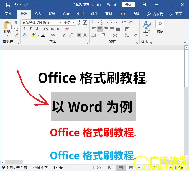This screenshot has height=171, width=189.
Task: Switch to the 审阅 tab
Action: tap(109, 14)
